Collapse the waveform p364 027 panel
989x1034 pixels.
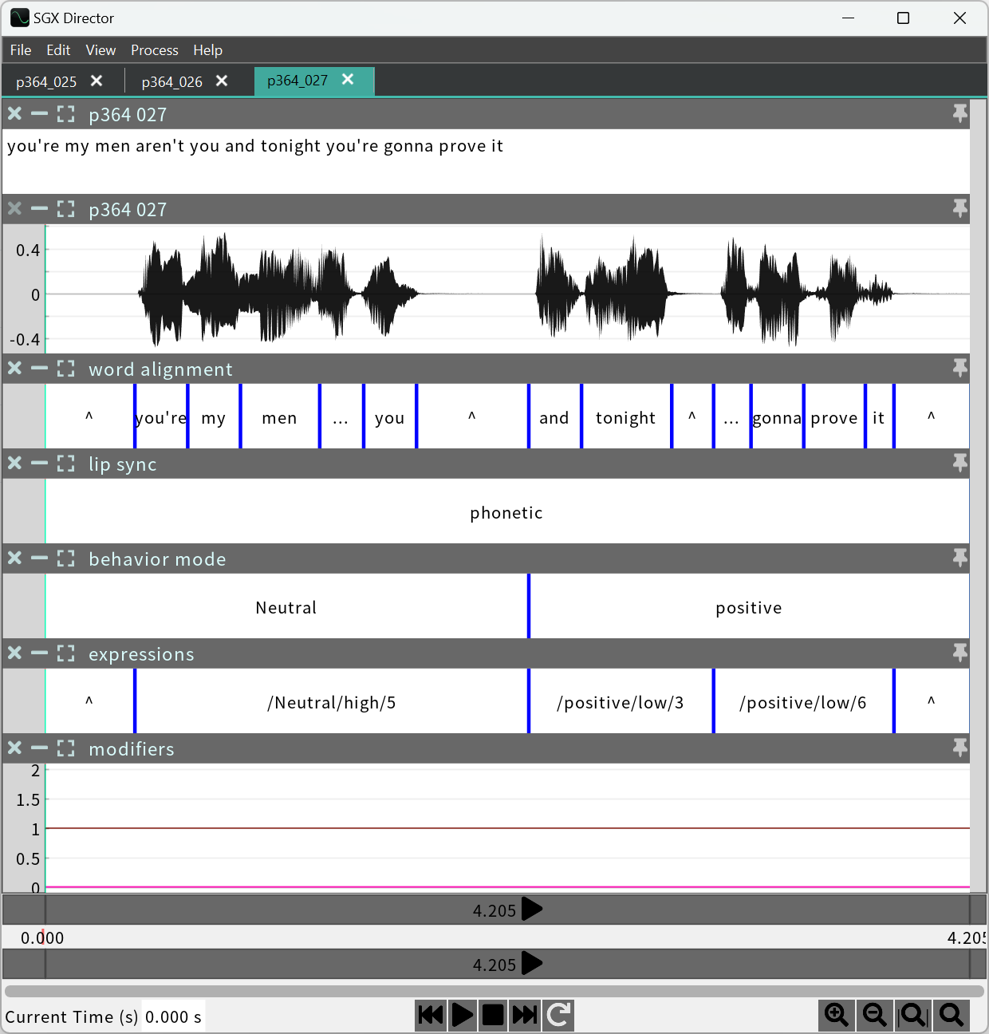coord(39,209)
